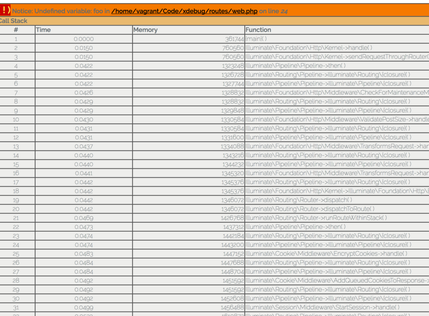The height and width of the screenshot is (316, 429).
Task: Click row number 19 in the call stack
Action: point(16,200)
